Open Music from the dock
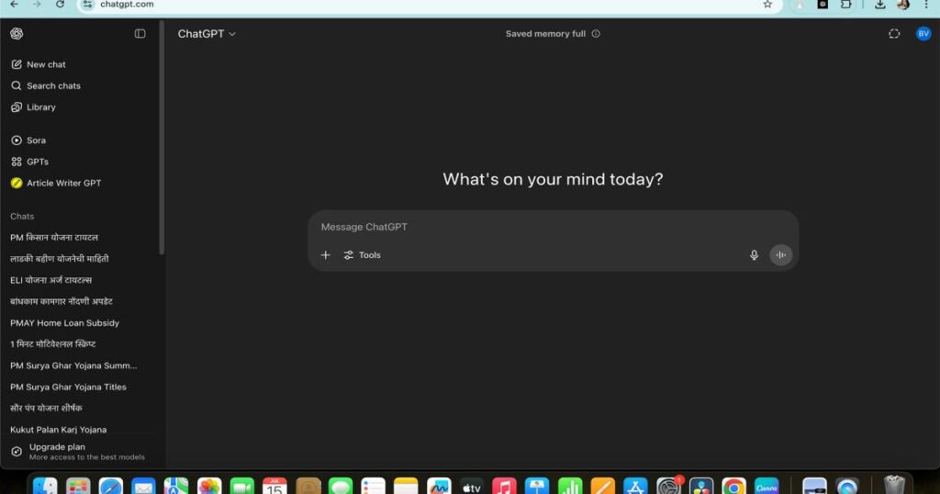Image resolution: width=940 pixels, height=494 pixels. click(x=504, y=487)
